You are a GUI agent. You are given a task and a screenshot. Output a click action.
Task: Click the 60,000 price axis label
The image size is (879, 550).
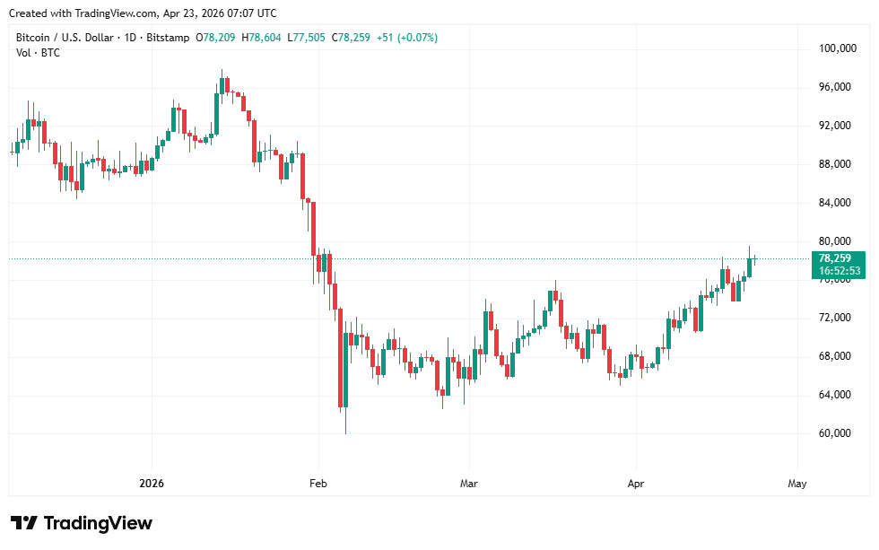coord(835,433)
